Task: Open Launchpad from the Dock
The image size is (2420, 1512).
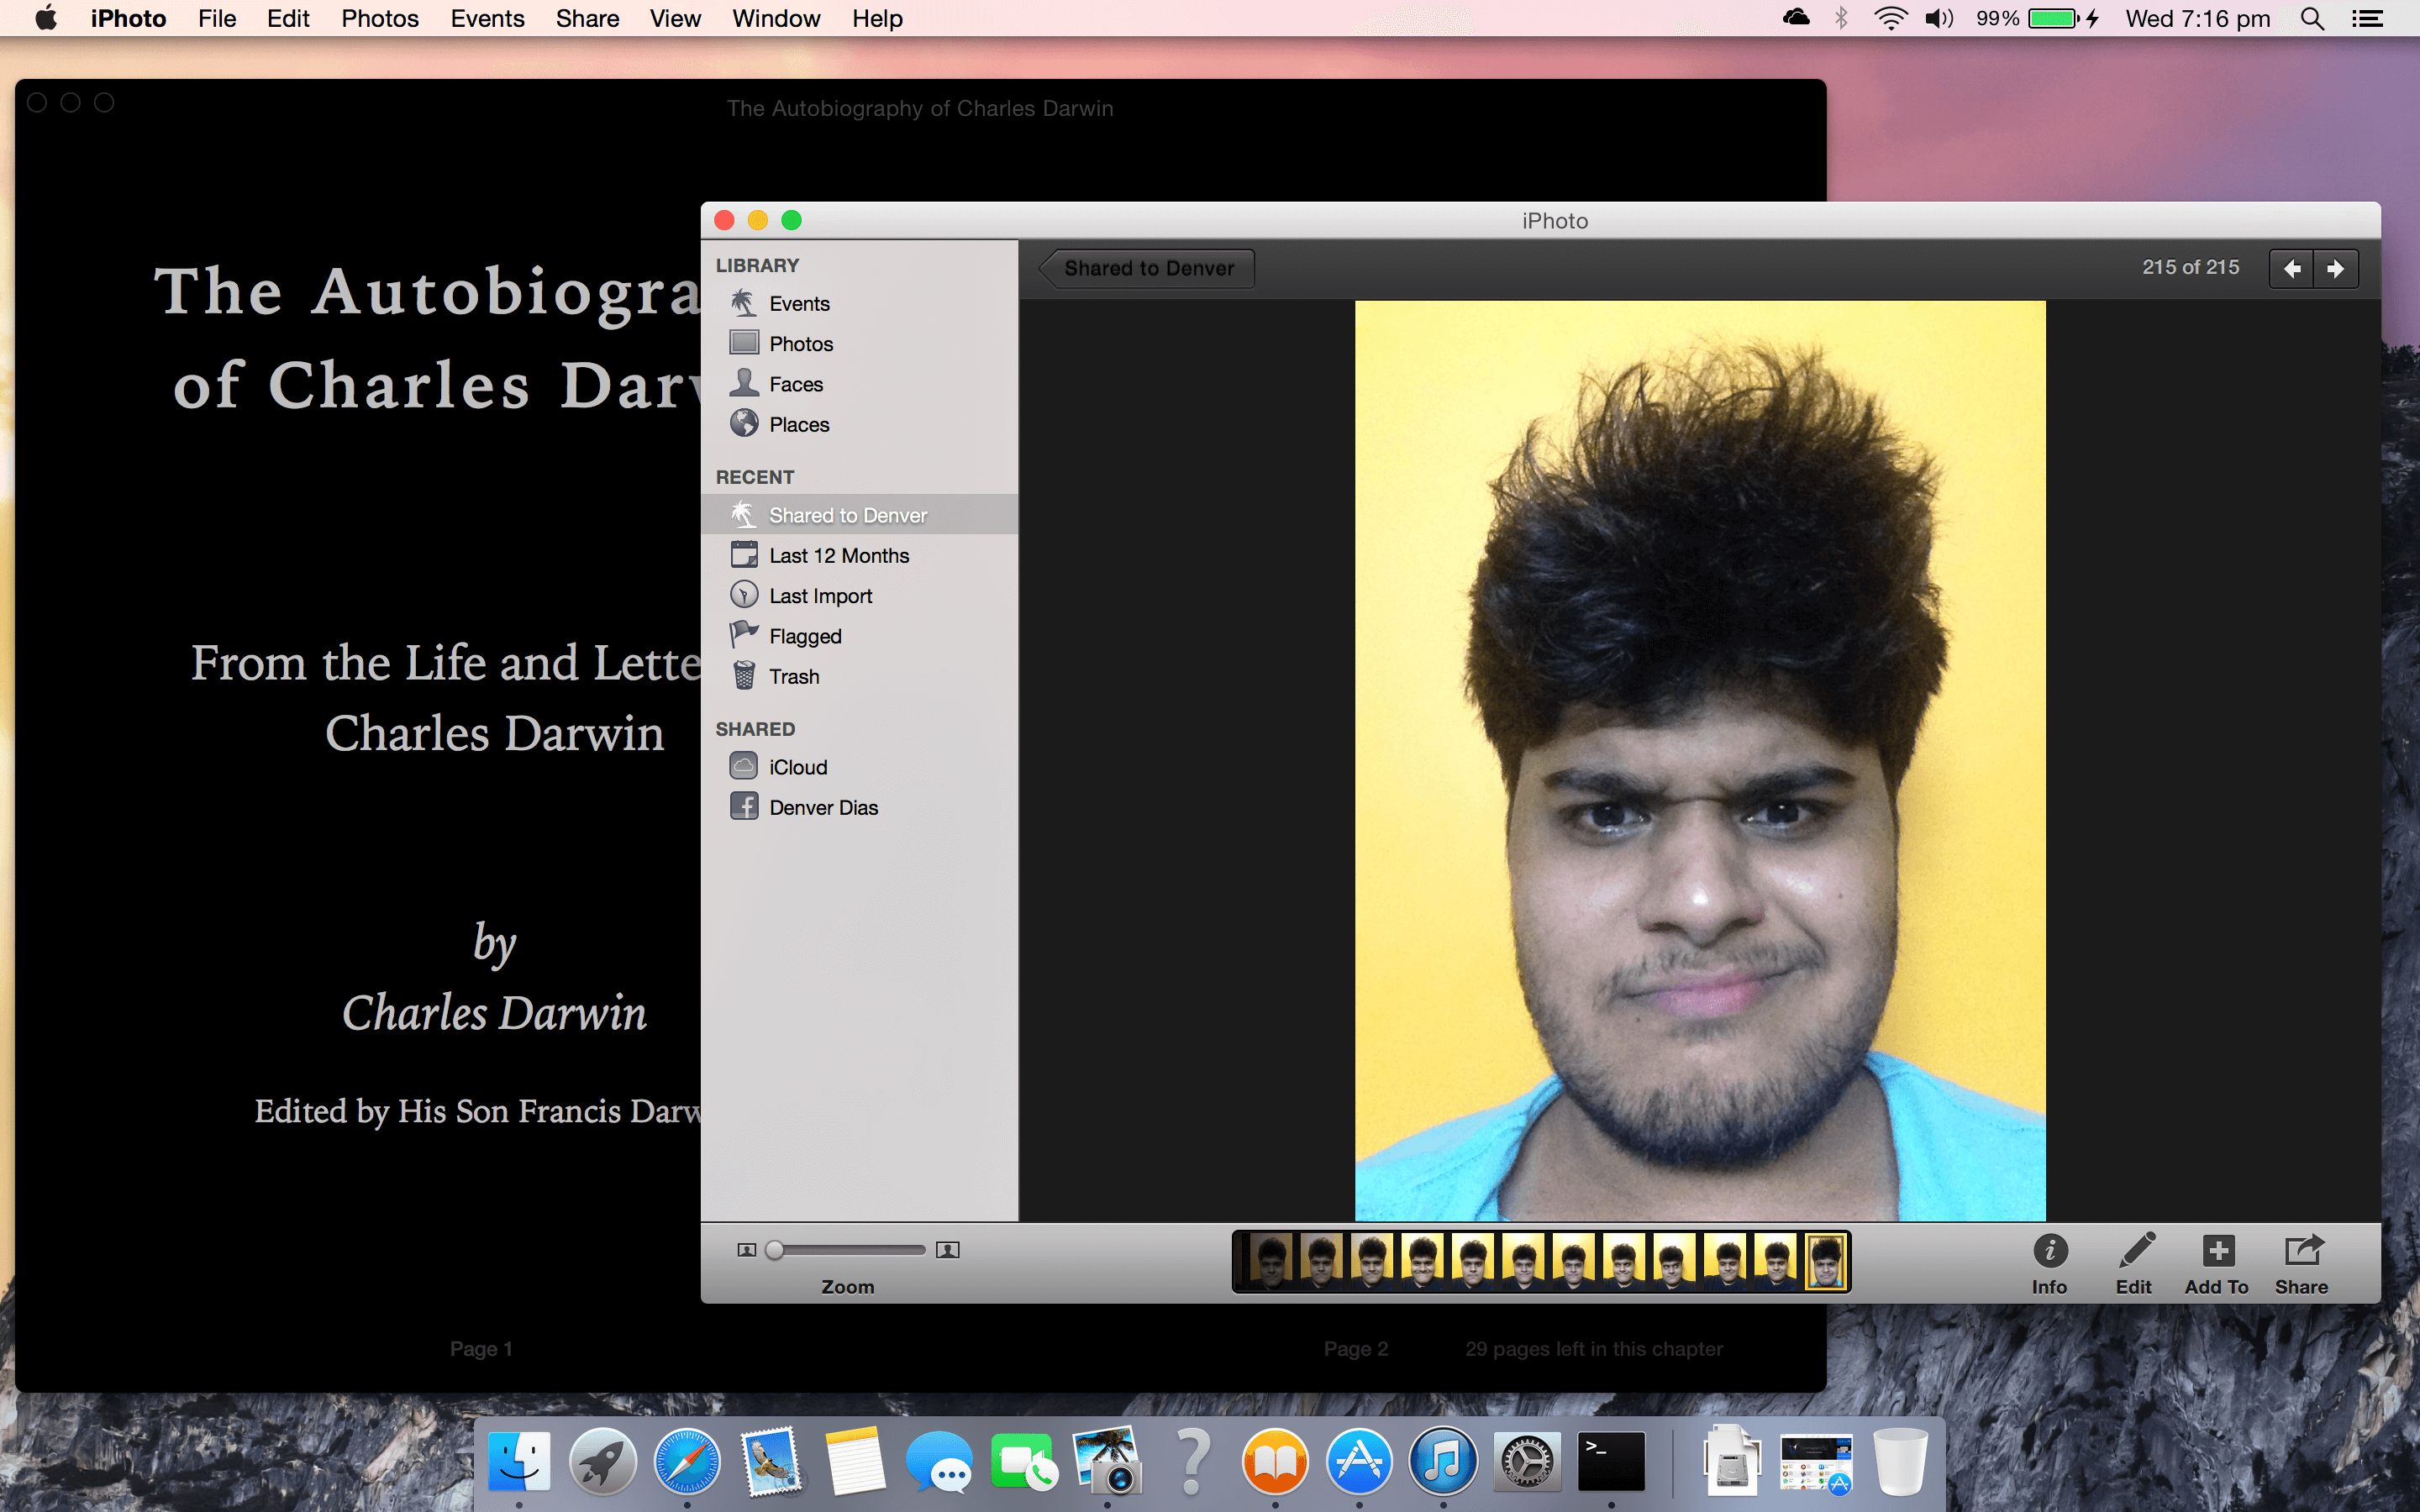Action: coord(602,1462)
